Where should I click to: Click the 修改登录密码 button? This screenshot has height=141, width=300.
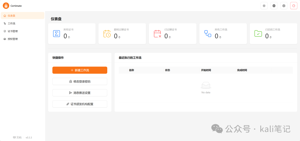click(80, 81)
